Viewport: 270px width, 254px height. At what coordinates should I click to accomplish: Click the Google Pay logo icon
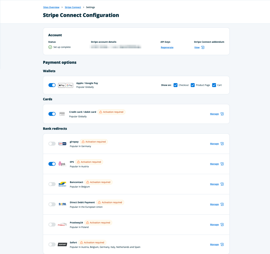point(70,85)
